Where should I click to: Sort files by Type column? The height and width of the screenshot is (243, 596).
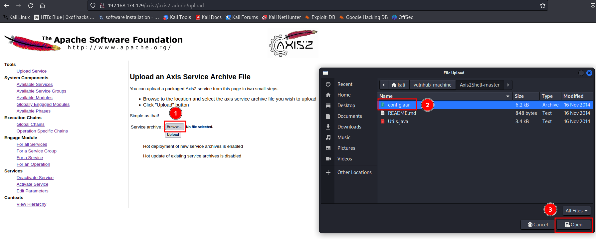550,96
